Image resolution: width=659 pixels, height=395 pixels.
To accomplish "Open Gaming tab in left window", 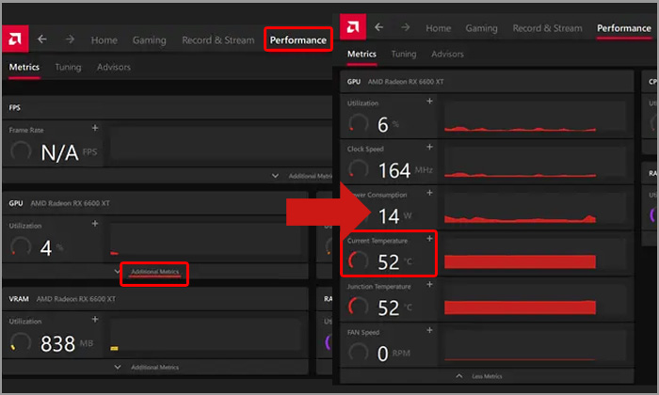I will pos(149,40).
